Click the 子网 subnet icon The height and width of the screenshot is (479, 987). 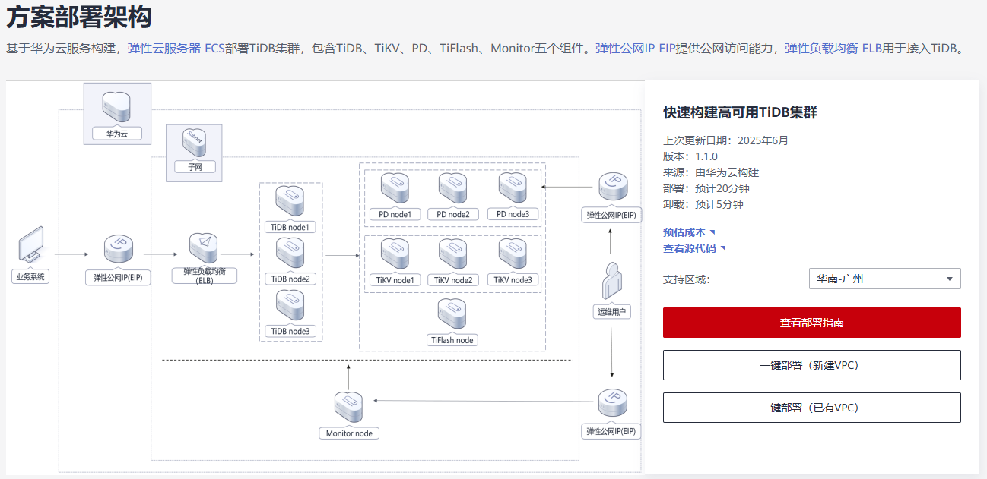click(x=194, y=143)
